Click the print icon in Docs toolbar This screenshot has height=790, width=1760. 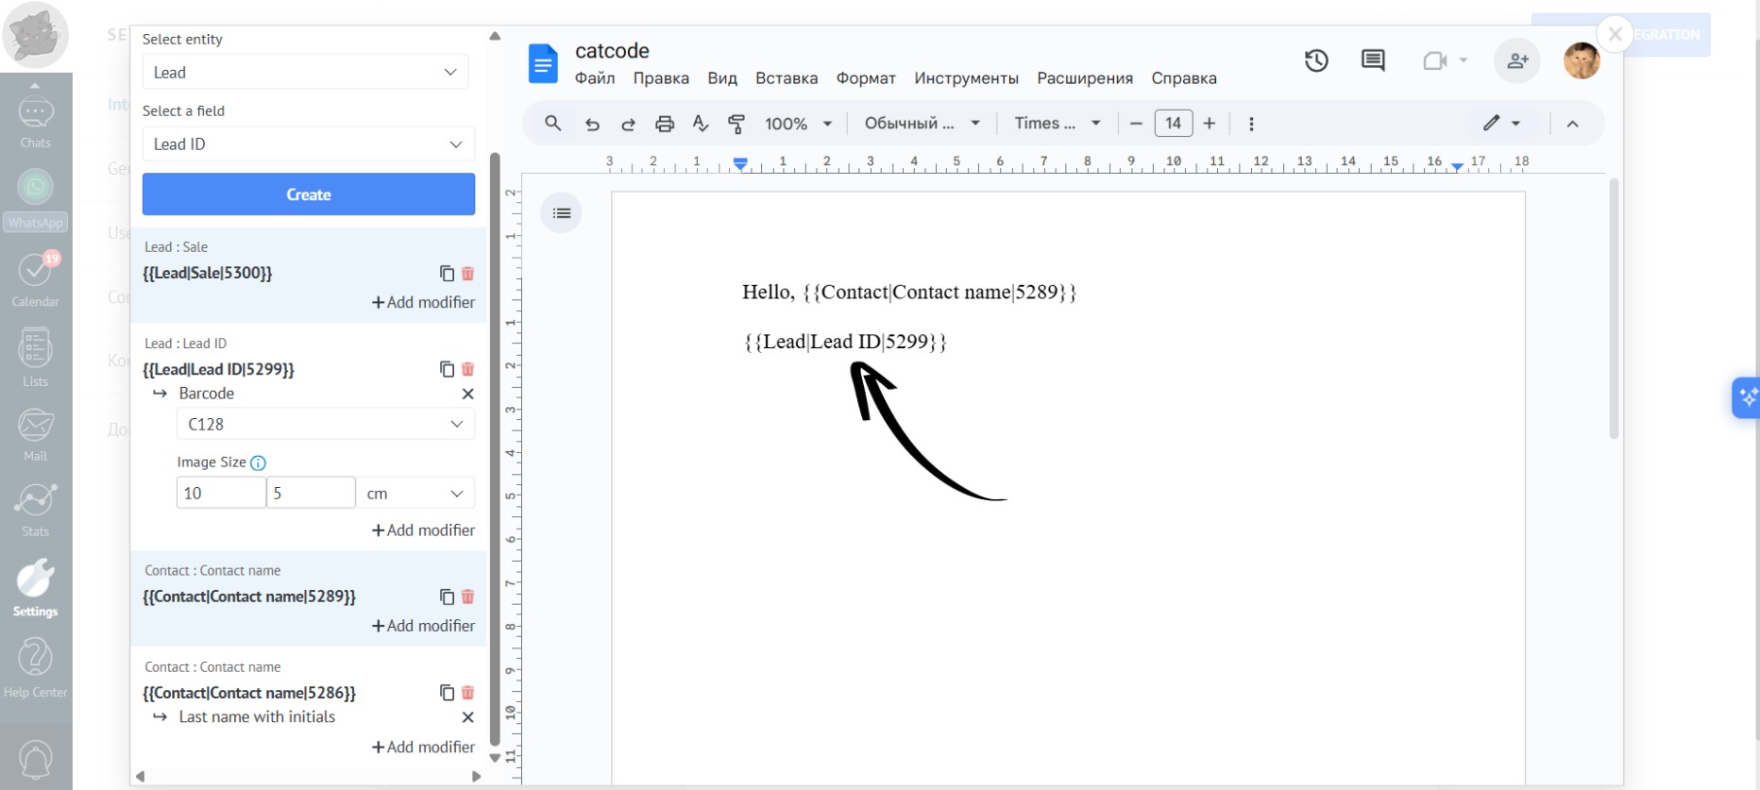pos(665,124)
